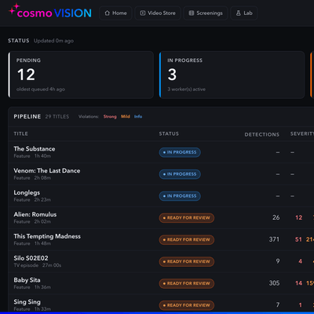Filter by Strong violations
This screenshot has width=314, height=314.
(110, 116)
